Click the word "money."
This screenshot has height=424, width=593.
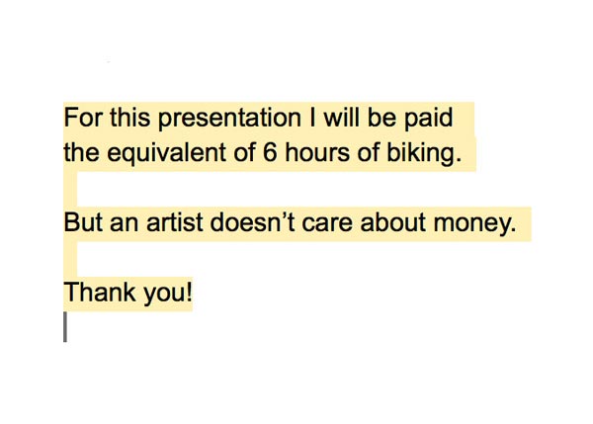[x=474, y=224]
